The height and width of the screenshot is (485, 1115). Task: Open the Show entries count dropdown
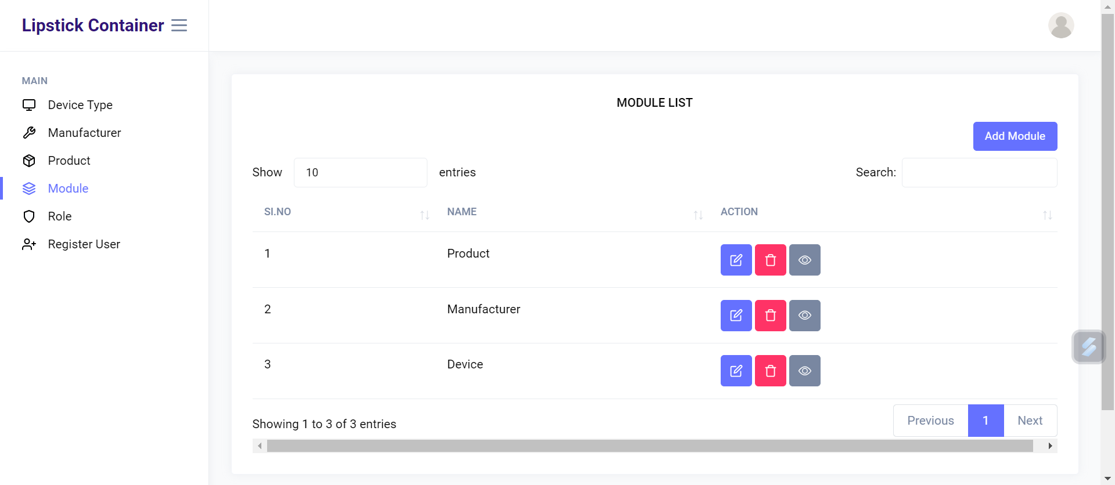[360, 173]
